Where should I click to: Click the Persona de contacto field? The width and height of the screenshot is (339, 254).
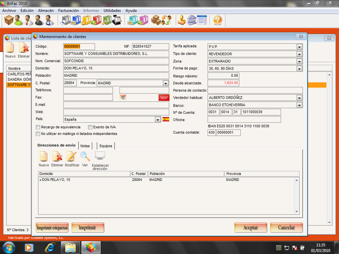(255, 90)
